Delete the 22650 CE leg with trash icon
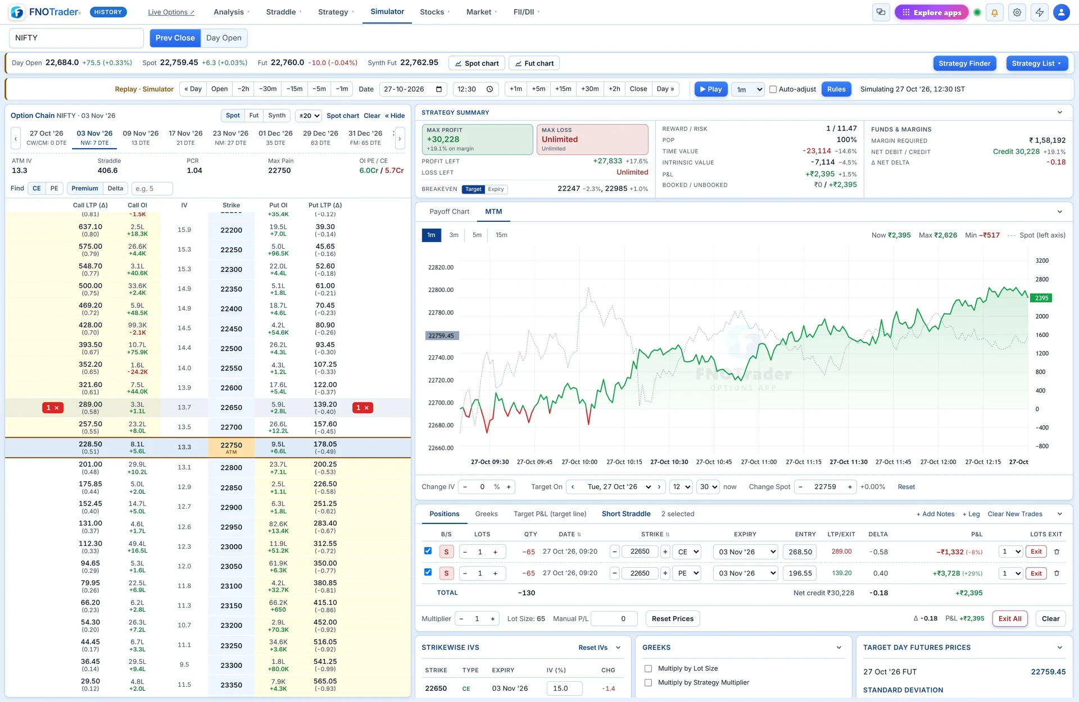1079x702 pixels. tap(1057, 551)
